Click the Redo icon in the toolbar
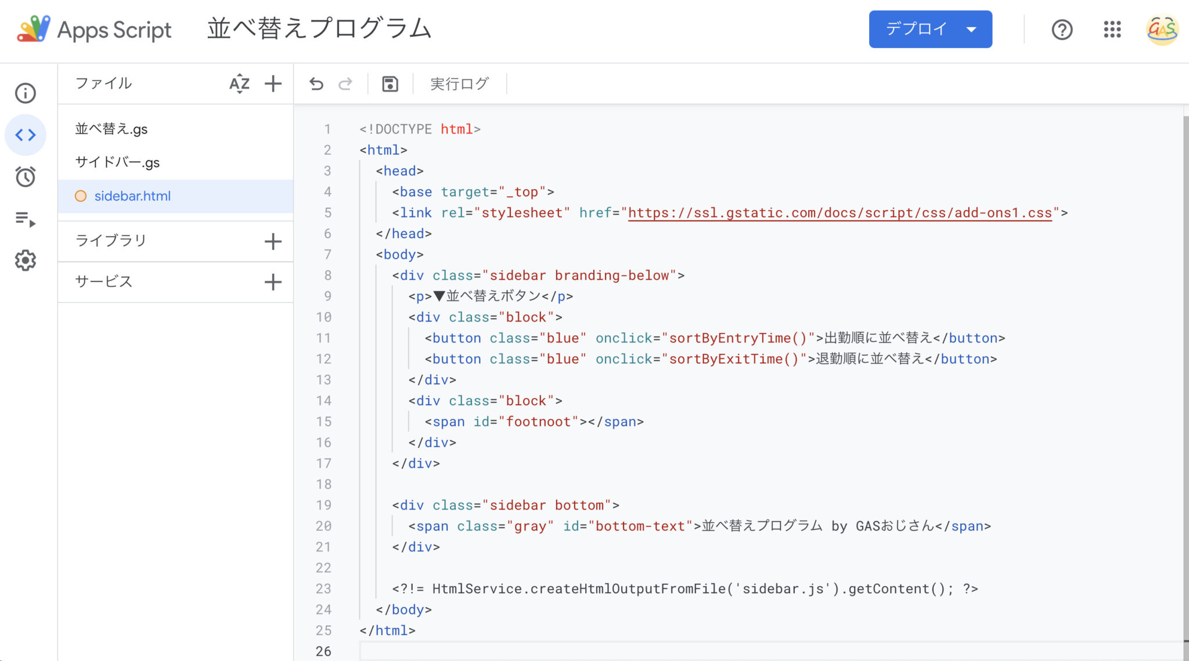 (x=345, y=84)
